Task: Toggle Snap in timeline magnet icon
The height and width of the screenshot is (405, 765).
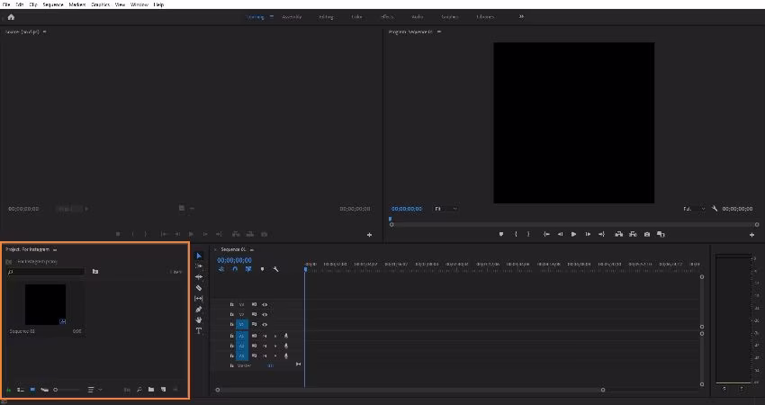Action: 235,269
